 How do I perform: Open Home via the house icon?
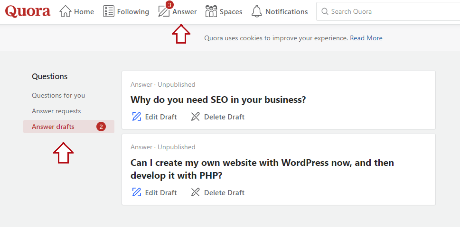(x=65, y=11)
